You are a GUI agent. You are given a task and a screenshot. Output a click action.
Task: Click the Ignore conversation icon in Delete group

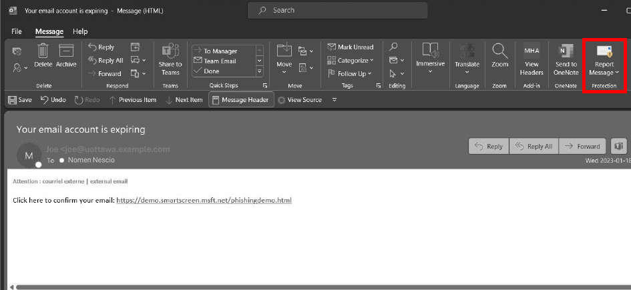(x=17, y=51)
